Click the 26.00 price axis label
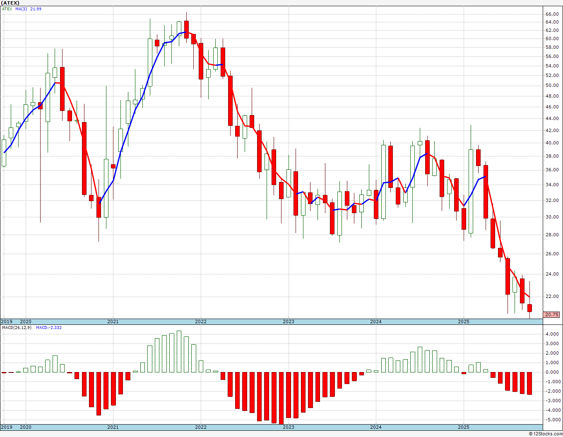Viewport: 563px width, 437px height. (552, 254)
